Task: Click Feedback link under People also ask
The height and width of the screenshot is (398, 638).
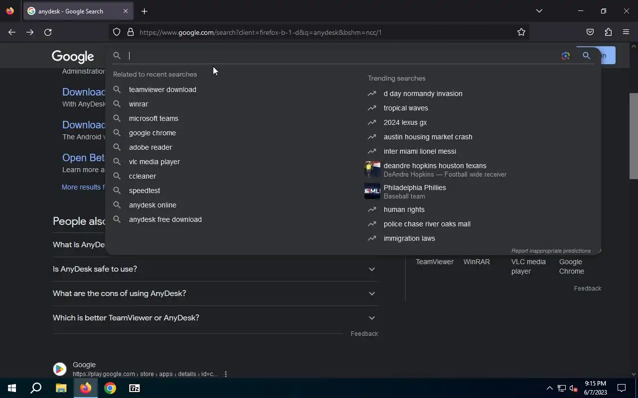Action: [364, 334]
